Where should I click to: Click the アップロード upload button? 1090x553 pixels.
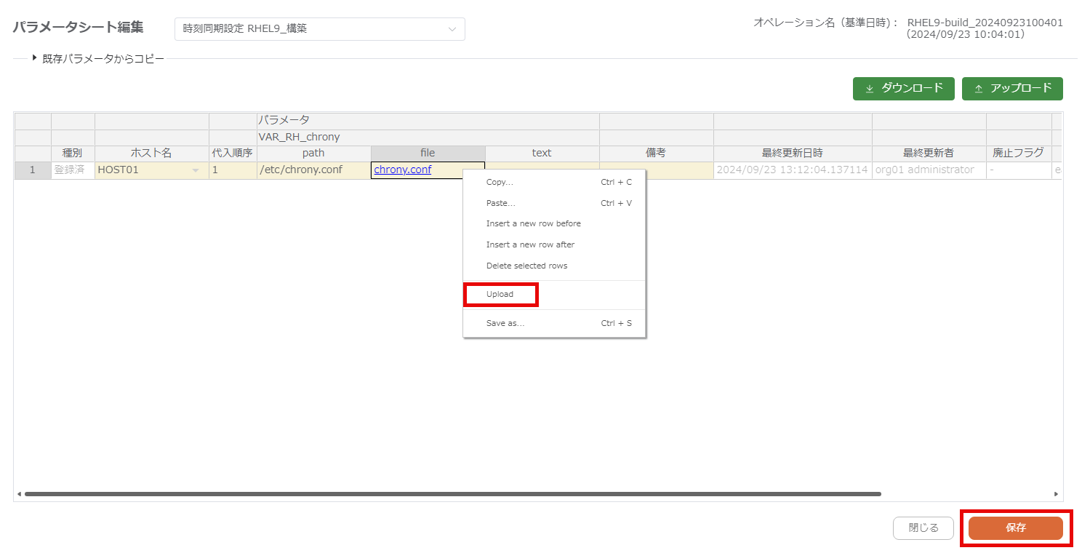pos(1011,88)
